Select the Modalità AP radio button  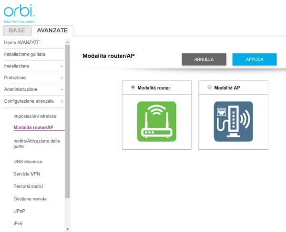210,87
